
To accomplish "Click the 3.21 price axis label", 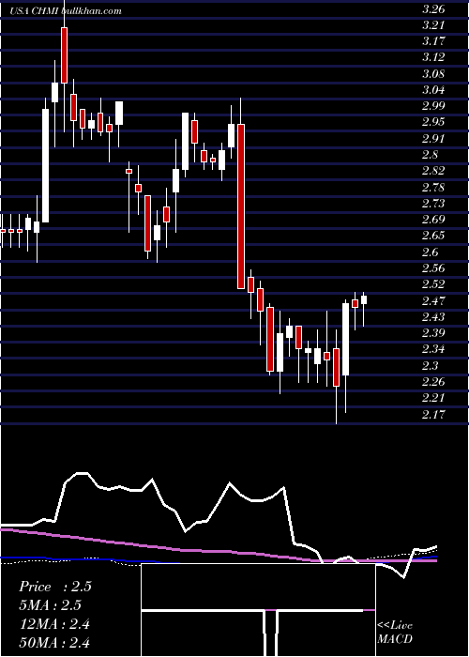I will (x=433, y=25).
